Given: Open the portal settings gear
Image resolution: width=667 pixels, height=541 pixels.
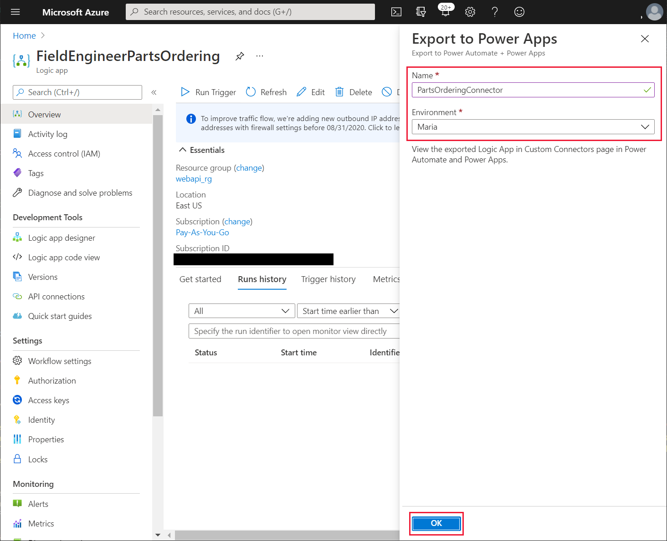Looking at the screenshot, I should 470,12.
